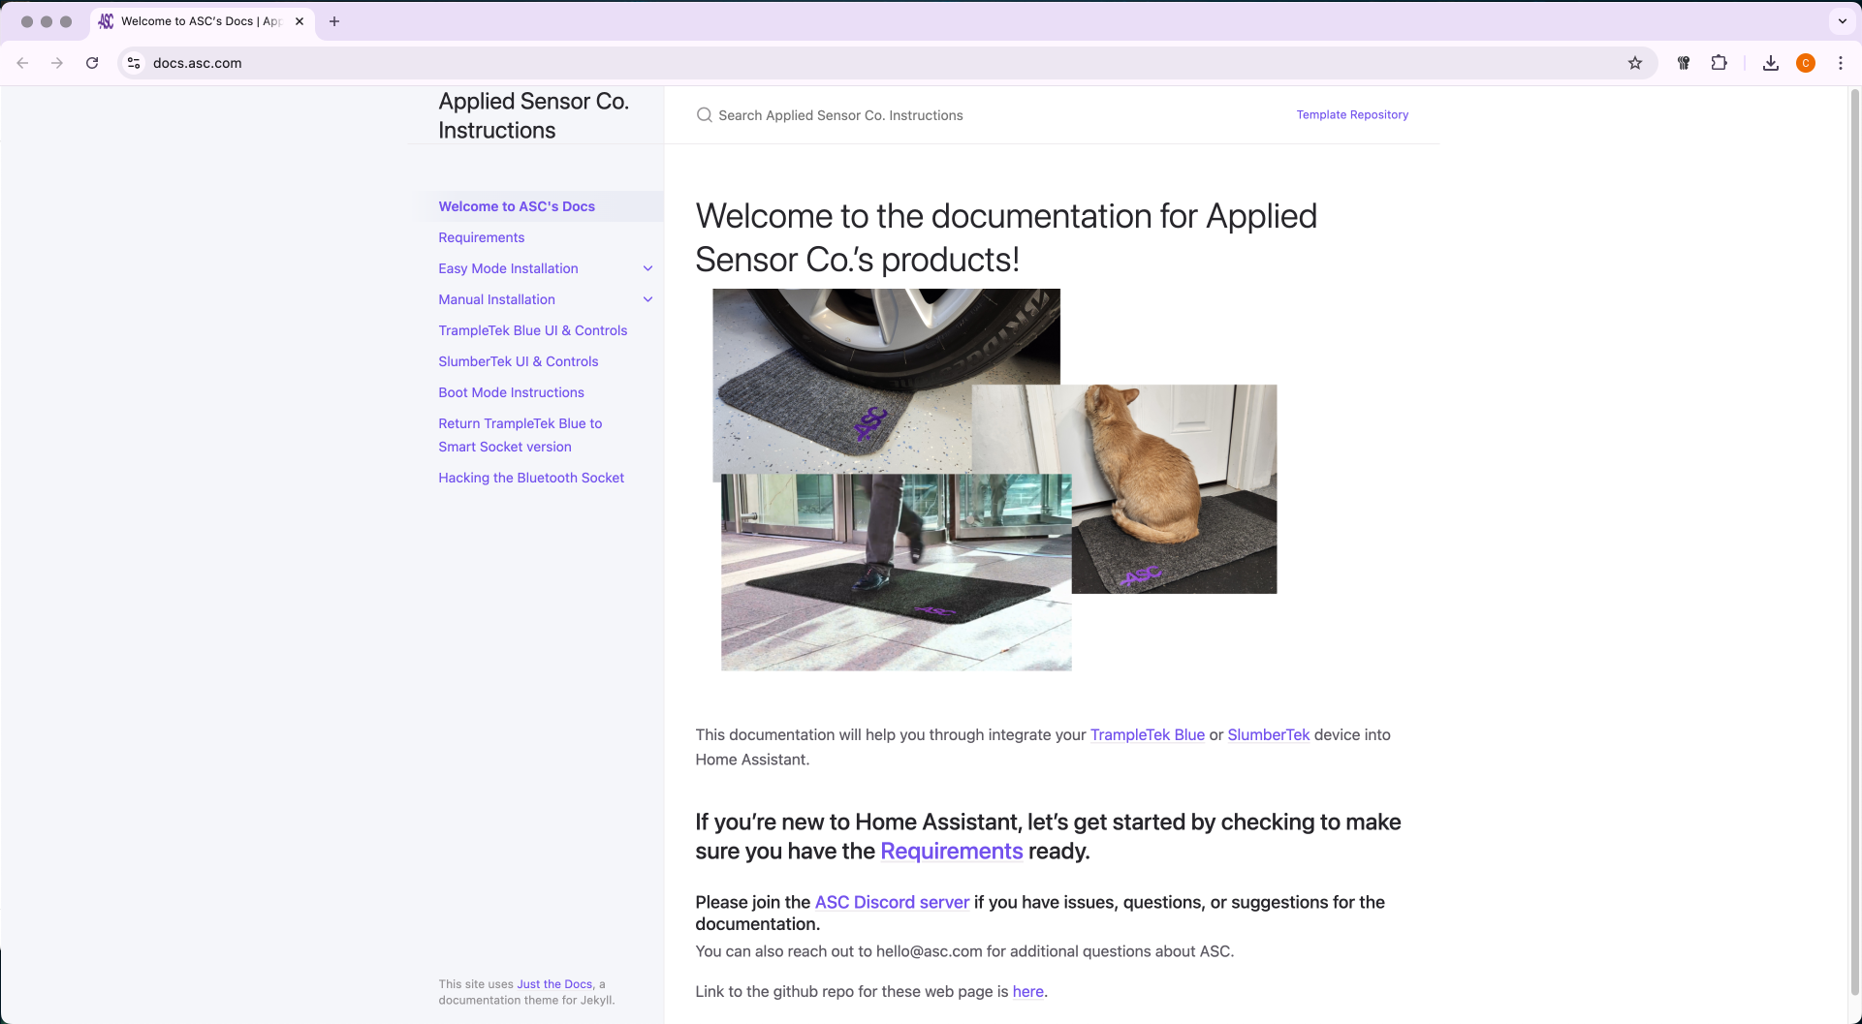Expand the Manual Installation section chevron
The height and width of the screenshot is (1024, 1862).
(647, 299)
